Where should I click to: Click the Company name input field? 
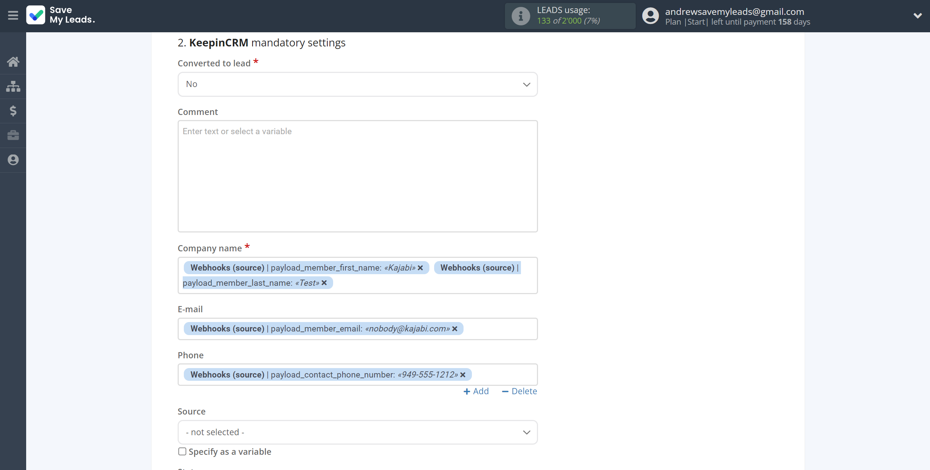tap(357, 275)
